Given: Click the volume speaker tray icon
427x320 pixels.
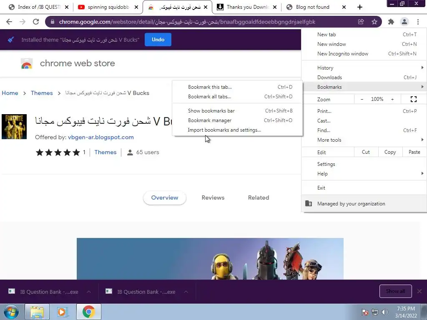Looking at the screenshot, I should [x=385, y=312].
